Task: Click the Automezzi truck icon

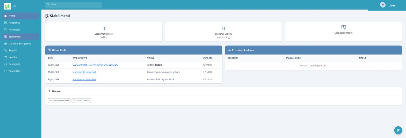Action: [x=5, y=30]
